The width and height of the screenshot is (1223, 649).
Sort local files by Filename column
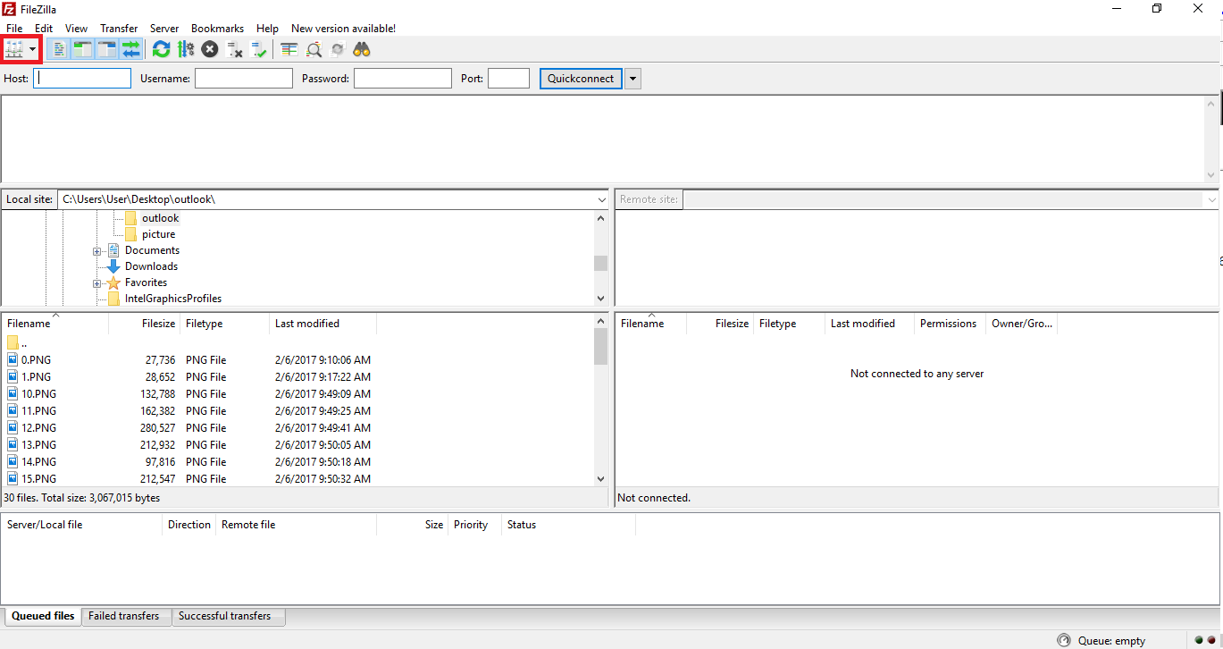55,324
